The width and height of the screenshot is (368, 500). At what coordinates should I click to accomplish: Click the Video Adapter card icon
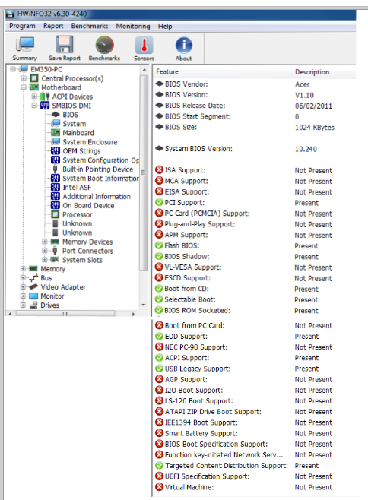coord(33,287)
